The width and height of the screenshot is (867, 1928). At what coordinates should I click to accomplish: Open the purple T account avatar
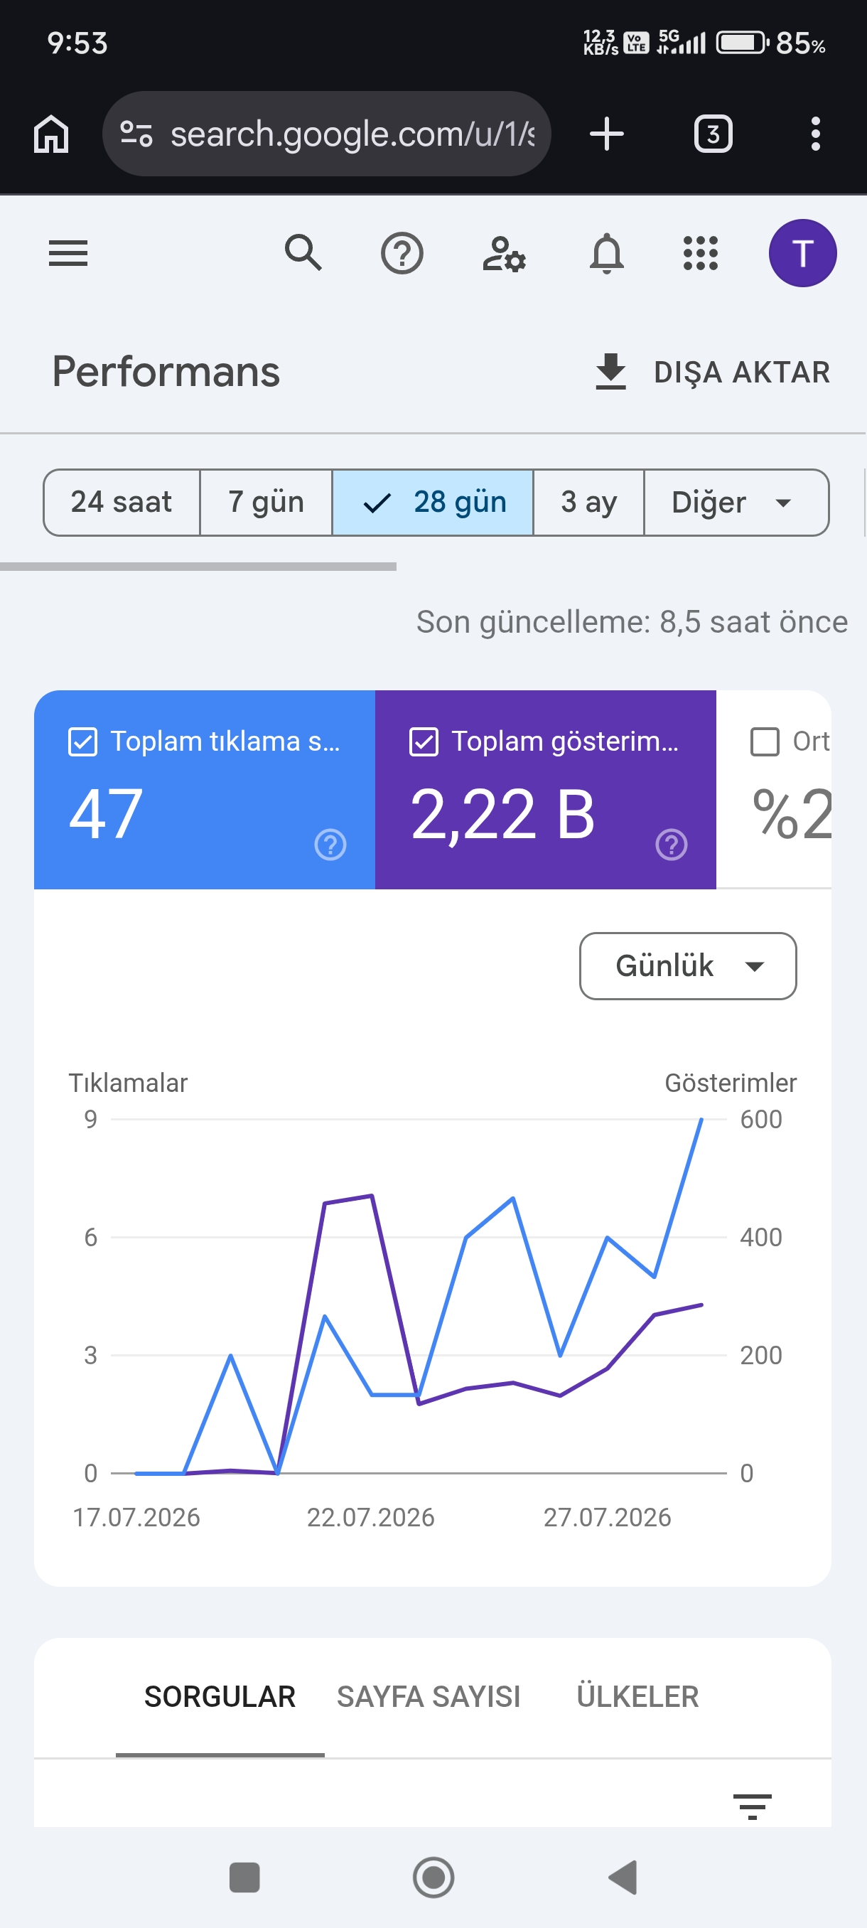click(802, 253)
